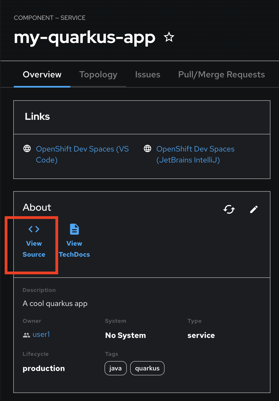Click the View TechDocs document icon
Screen dimensions: 279x401
click(74, 229)
